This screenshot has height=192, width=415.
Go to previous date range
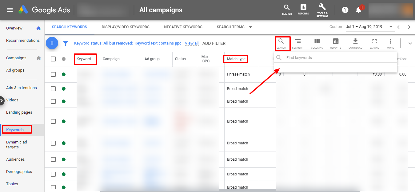[x=398, y=27]
